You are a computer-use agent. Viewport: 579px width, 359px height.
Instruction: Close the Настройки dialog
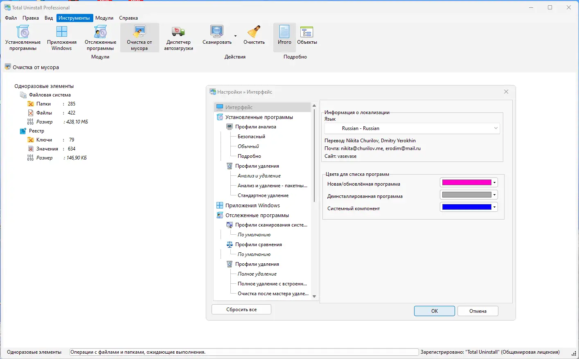pos(506,92)
